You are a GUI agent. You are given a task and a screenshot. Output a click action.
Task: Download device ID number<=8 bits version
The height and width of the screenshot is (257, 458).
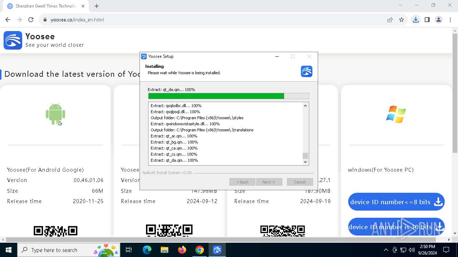click(396, 202)
